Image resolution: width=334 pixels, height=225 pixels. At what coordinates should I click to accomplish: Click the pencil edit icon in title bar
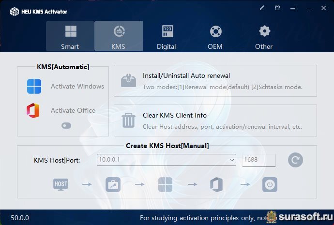click(262, 8)
